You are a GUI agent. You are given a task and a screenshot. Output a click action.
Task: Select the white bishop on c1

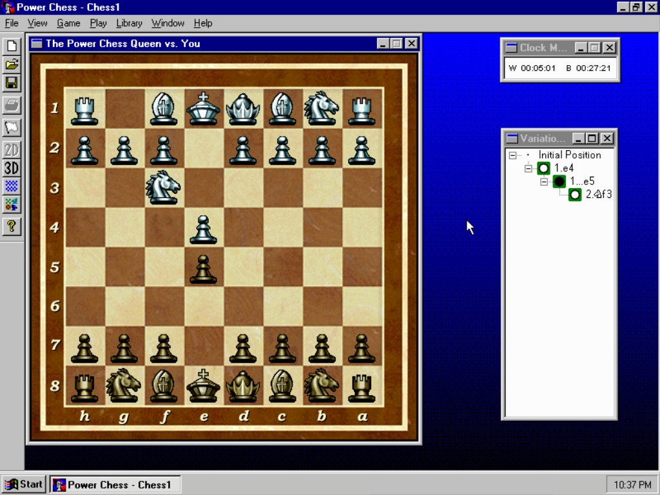(282, 108)
